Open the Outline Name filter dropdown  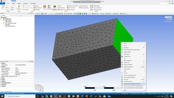pos(6,16)
